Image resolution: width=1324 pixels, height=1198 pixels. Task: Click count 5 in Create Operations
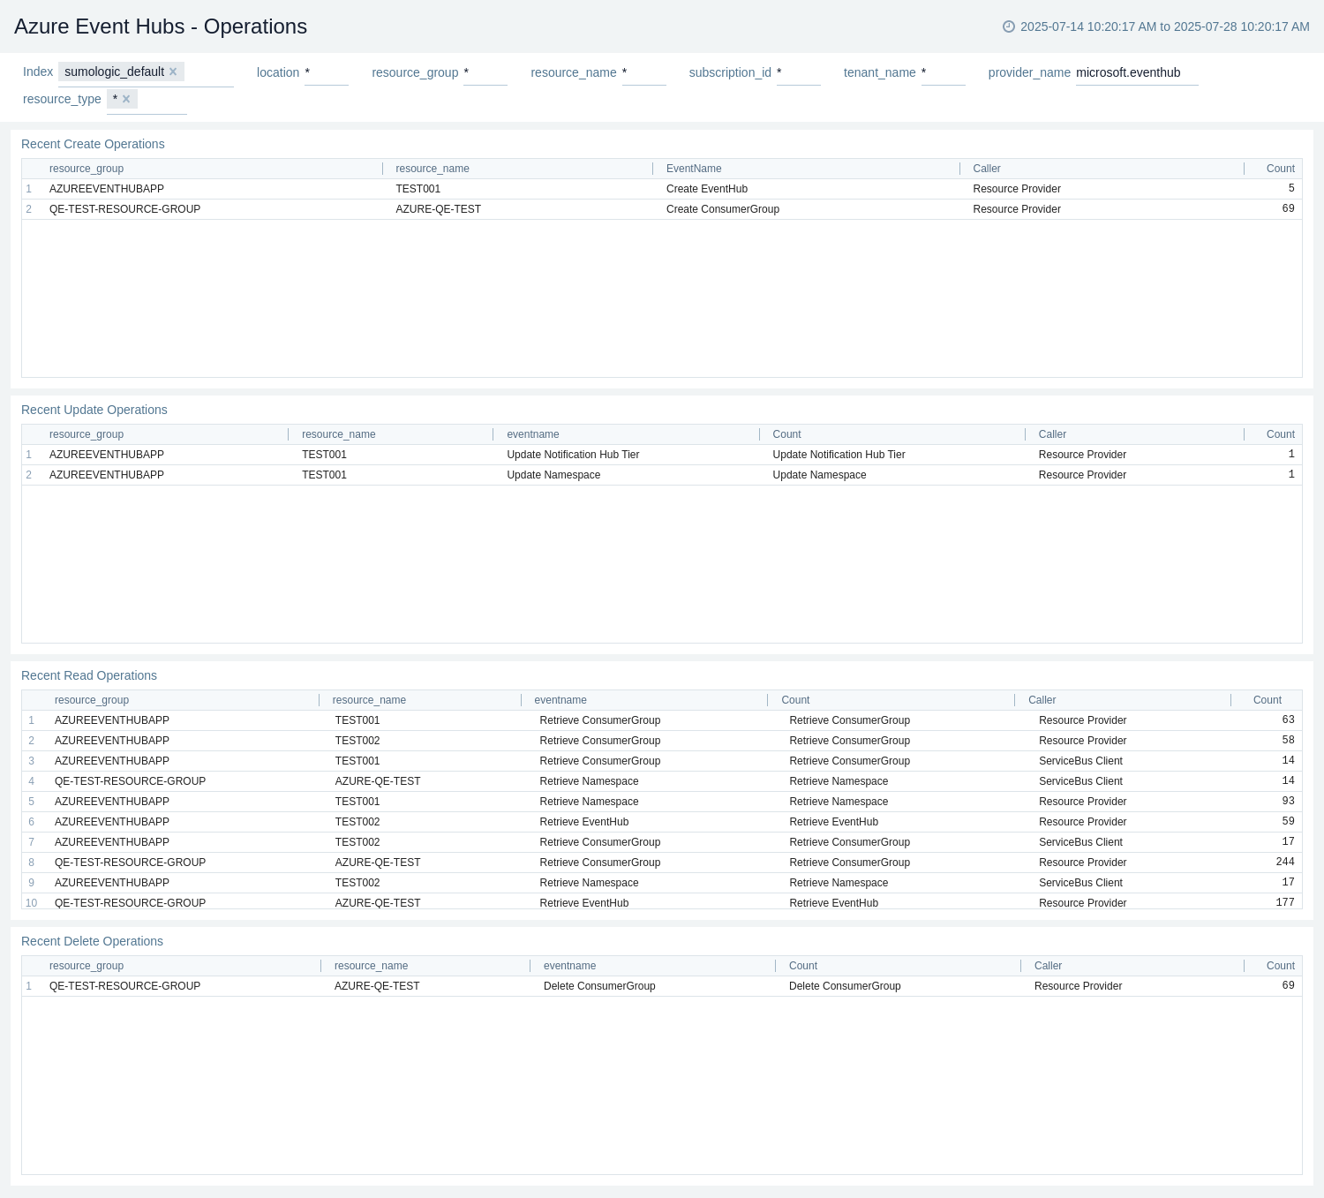click(x=1291, y=189)
